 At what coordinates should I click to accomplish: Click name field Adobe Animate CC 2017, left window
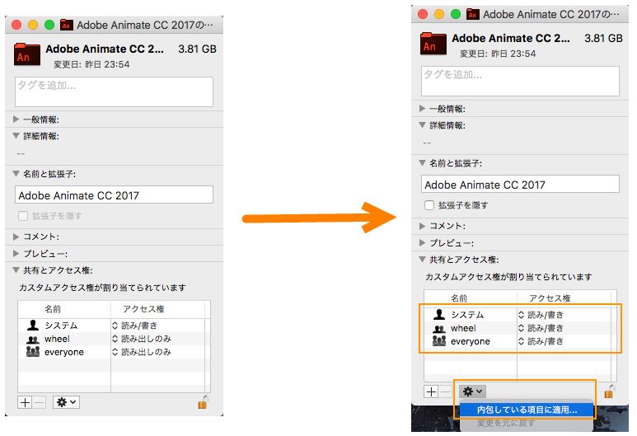pyautogui.click(x=114, y=195)
